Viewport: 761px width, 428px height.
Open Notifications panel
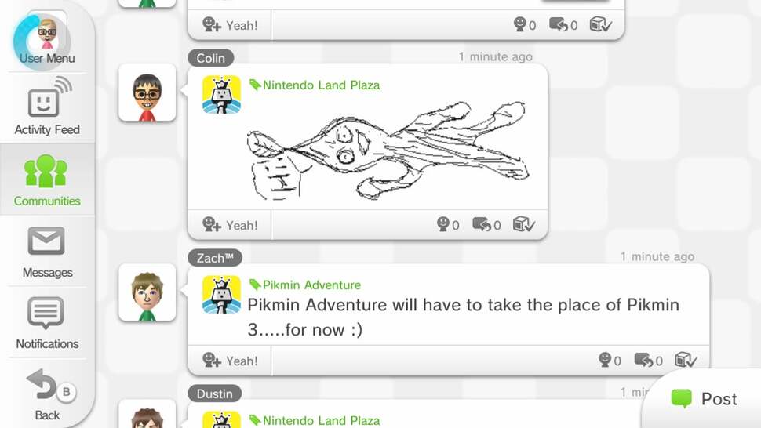[x=47, y=323]
